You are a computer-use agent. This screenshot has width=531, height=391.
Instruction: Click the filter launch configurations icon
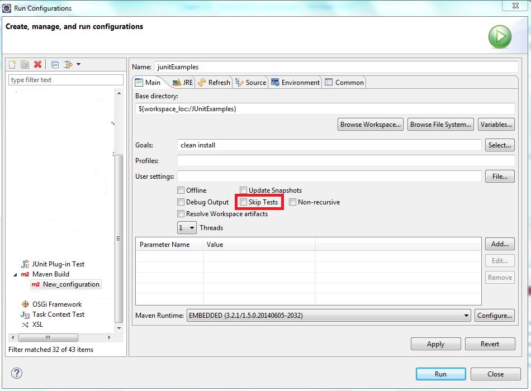[68, 65]
